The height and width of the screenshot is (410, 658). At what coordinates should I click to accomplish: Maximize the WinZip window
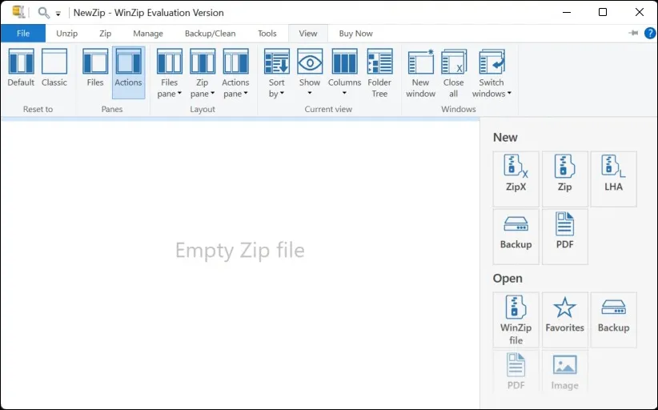(603, 12)
